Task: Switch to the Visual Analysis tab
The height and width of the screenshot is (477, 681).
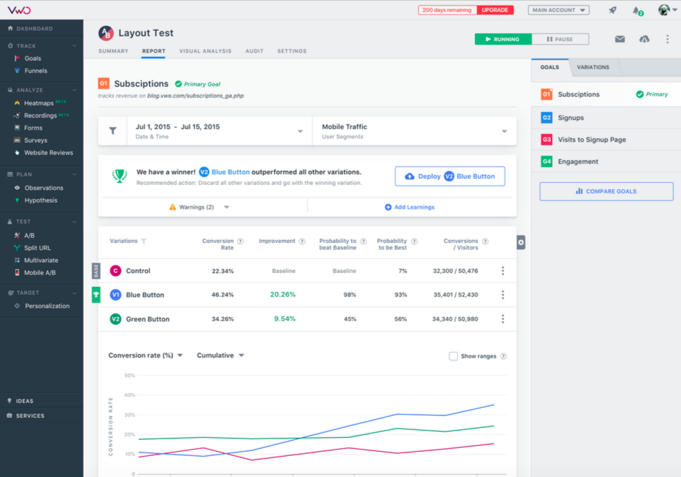Action: click(205, 51)
